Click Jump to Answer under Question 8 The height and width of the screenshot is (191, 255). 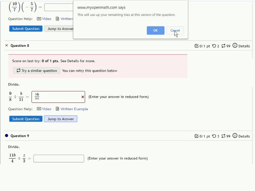61,119
